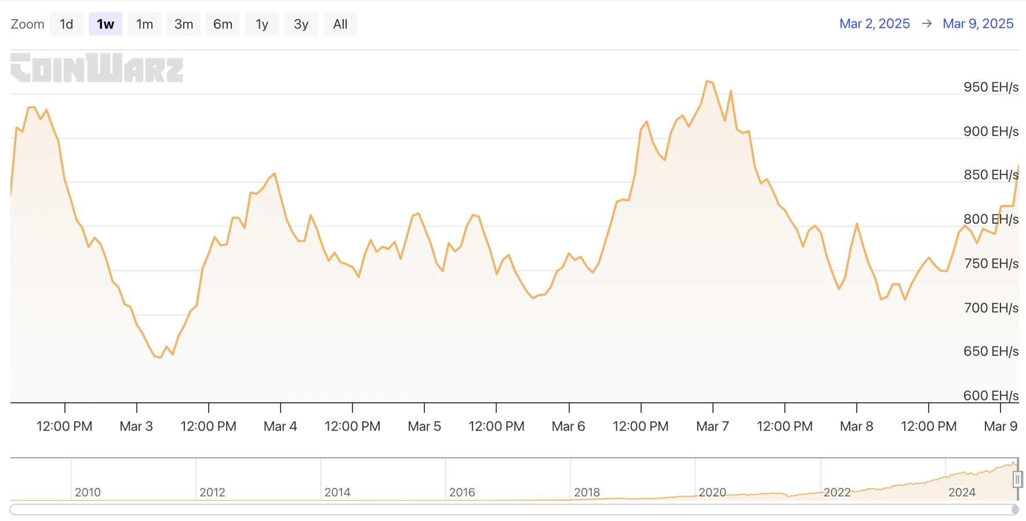
Task: Select the 1w zoom range
Action: (x=105, y=24)
